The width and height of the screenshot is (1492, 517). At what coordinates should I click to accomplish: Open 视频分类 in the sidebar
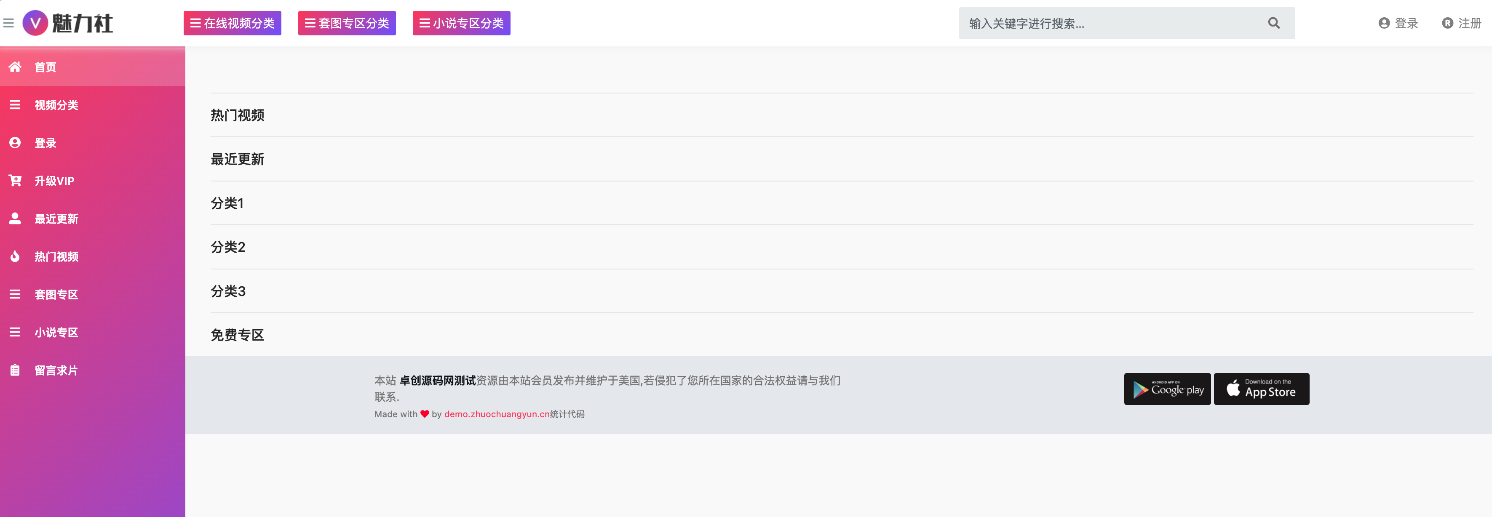(93, 105)
